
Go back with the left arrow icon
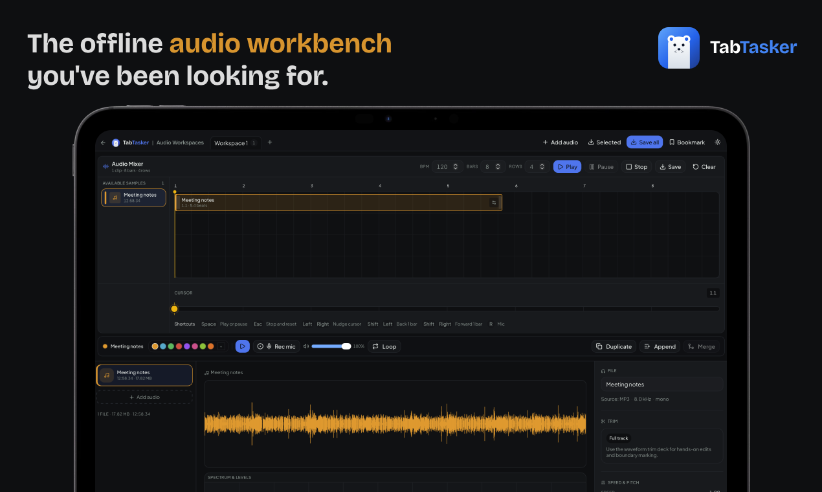click(103, 142)
